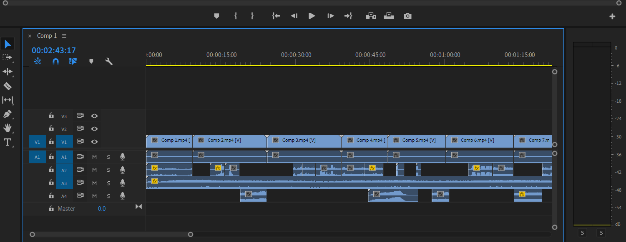Click horizontal timeline zoom scrollbar
This screenshot has width=626, height=242.
(x=111, y=235)
